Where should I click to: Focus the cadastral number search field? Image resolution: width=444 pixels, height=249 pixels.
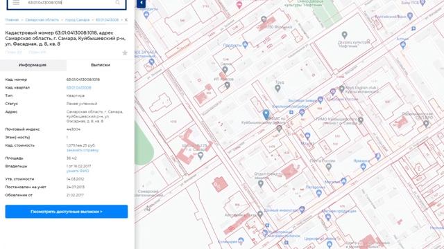67,3
